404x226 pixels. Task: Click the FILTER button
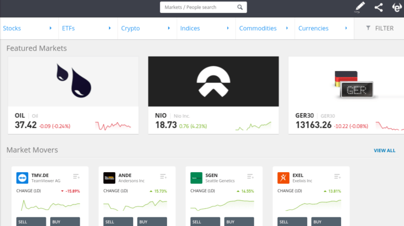pos(379,28)
